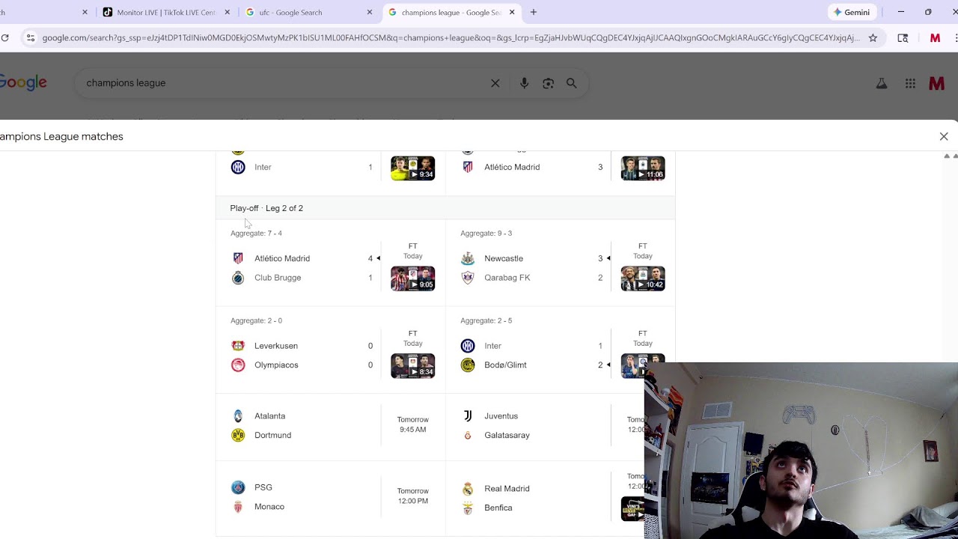Click the Newcastle club crest
This screenshot has width=958, height=539.
[468, 258]
